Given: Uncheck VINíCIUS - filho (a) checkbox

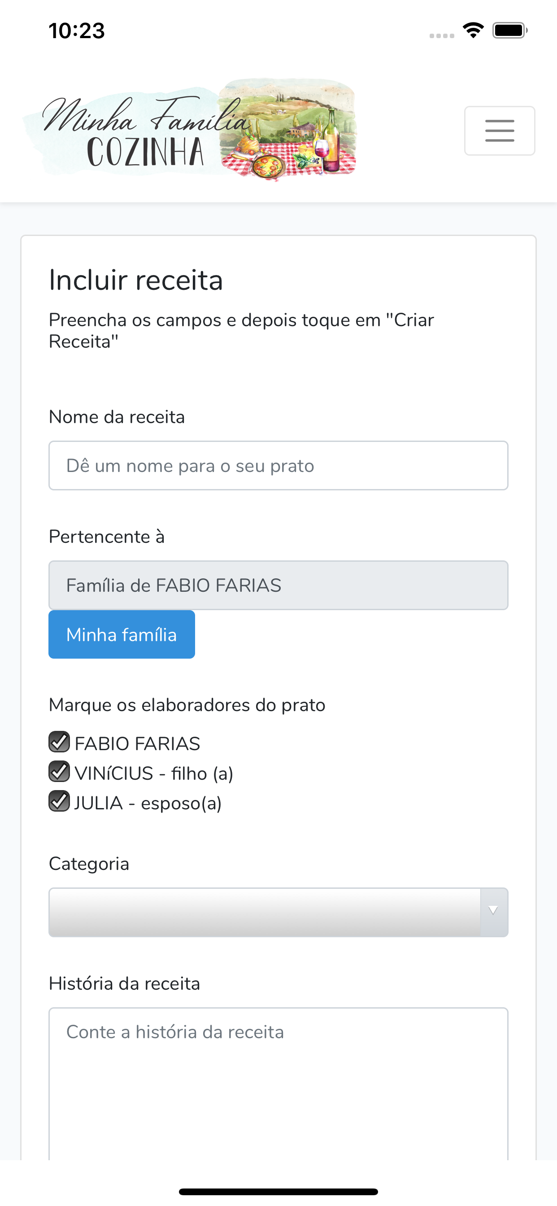Looking at the screenshot, I should [59, 772].
